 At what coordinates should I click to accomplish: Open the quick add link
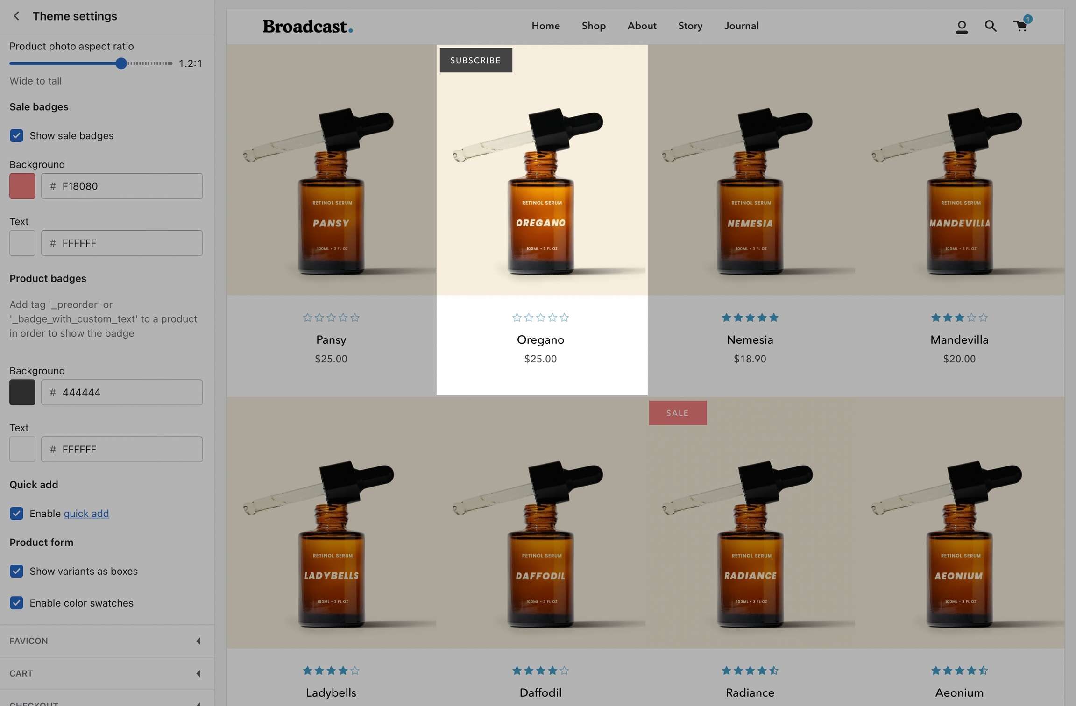(x=86, y=514)
